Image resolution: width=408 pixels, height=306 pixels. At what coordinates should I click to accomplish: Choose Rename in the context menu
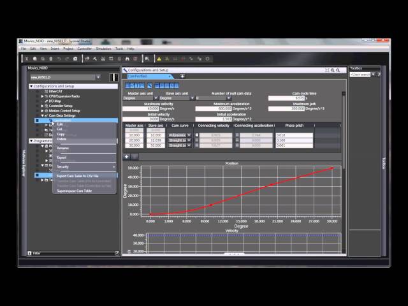tap(62, 148)
